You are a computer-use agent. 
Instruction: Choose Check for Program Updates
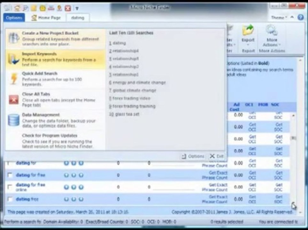click(56, 141)
